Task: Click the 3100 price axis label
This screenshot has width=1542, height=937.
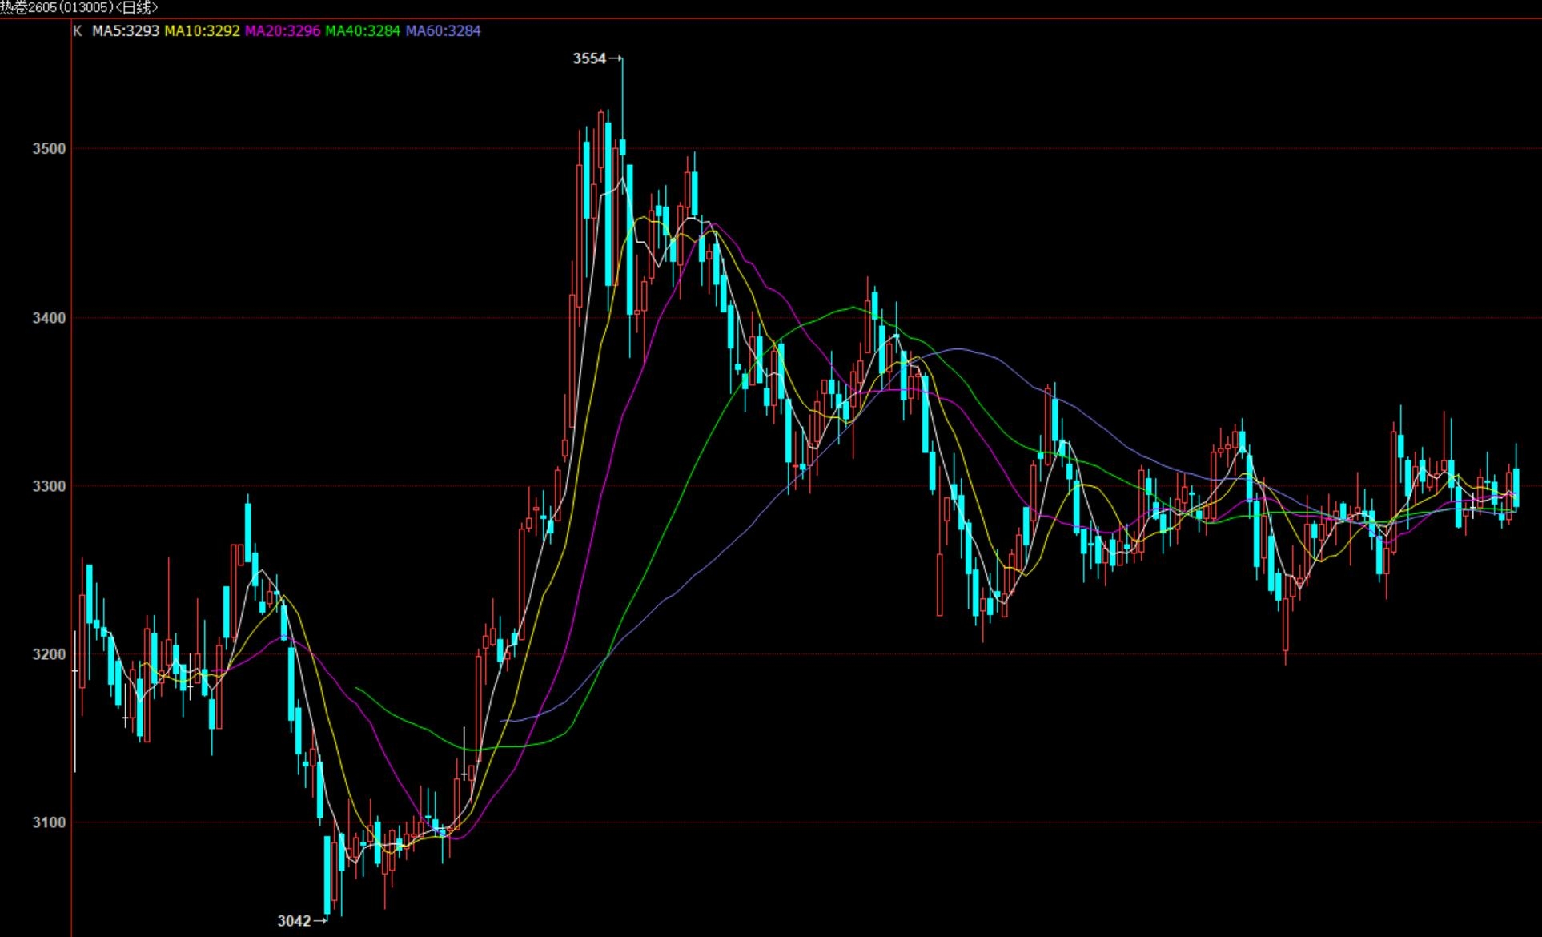Action: tap(49, 822)
